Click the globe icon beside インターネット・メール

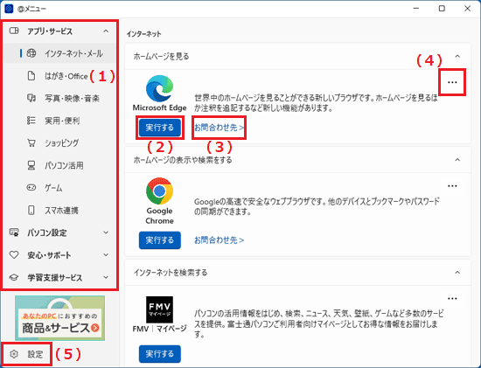pyautogui.click(x=31, y=53)
